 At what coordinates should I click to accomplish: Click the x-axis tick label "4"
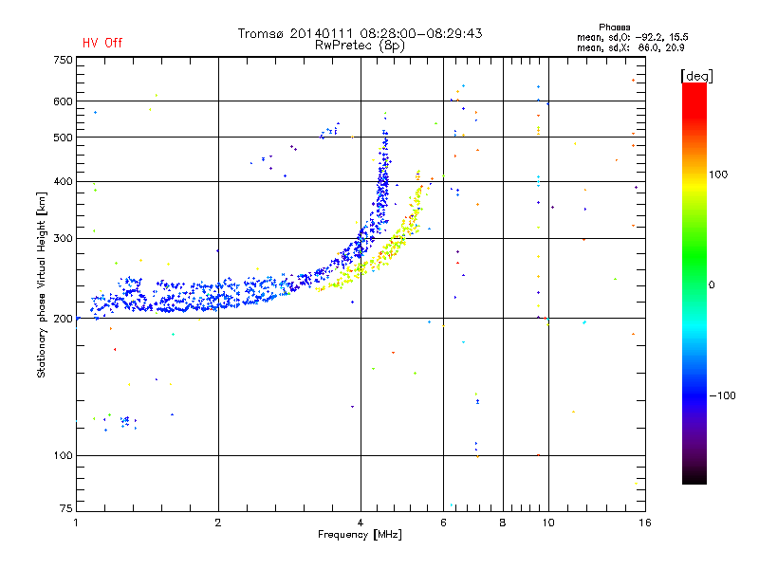coord(361,523)
